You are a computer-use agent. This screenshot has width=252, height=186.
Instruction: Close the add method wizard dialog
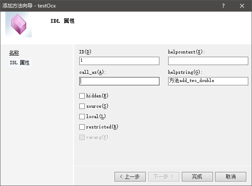coord(242,6)
